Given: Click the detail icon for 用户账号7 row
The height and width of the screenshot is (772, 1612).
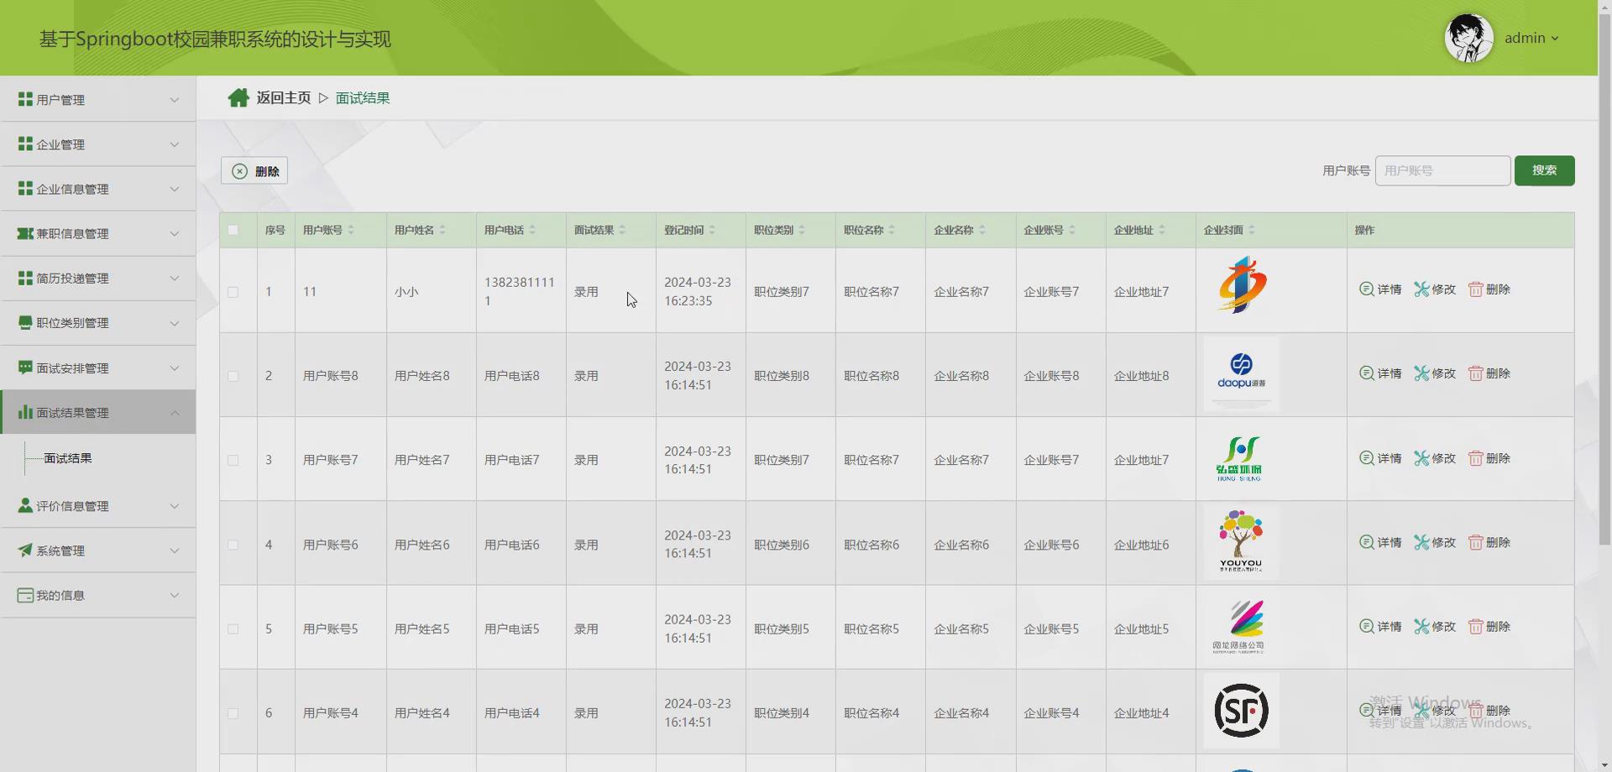Looking at the screenshot, I should (1367, 458).
